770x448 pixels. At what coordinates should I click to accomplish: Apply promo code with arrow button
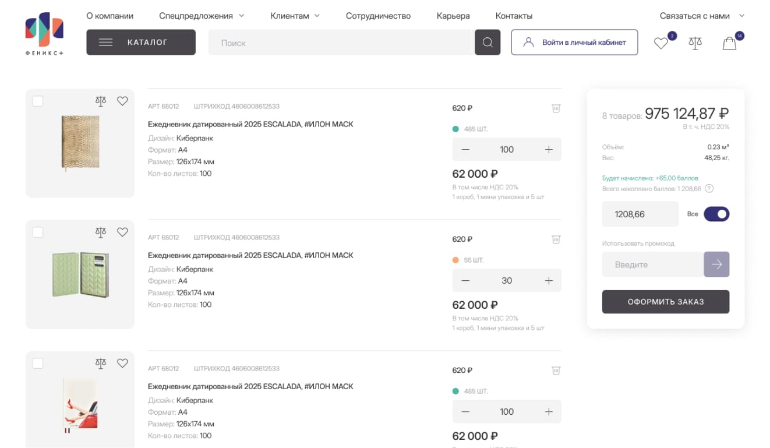click(x=716, y=264)
